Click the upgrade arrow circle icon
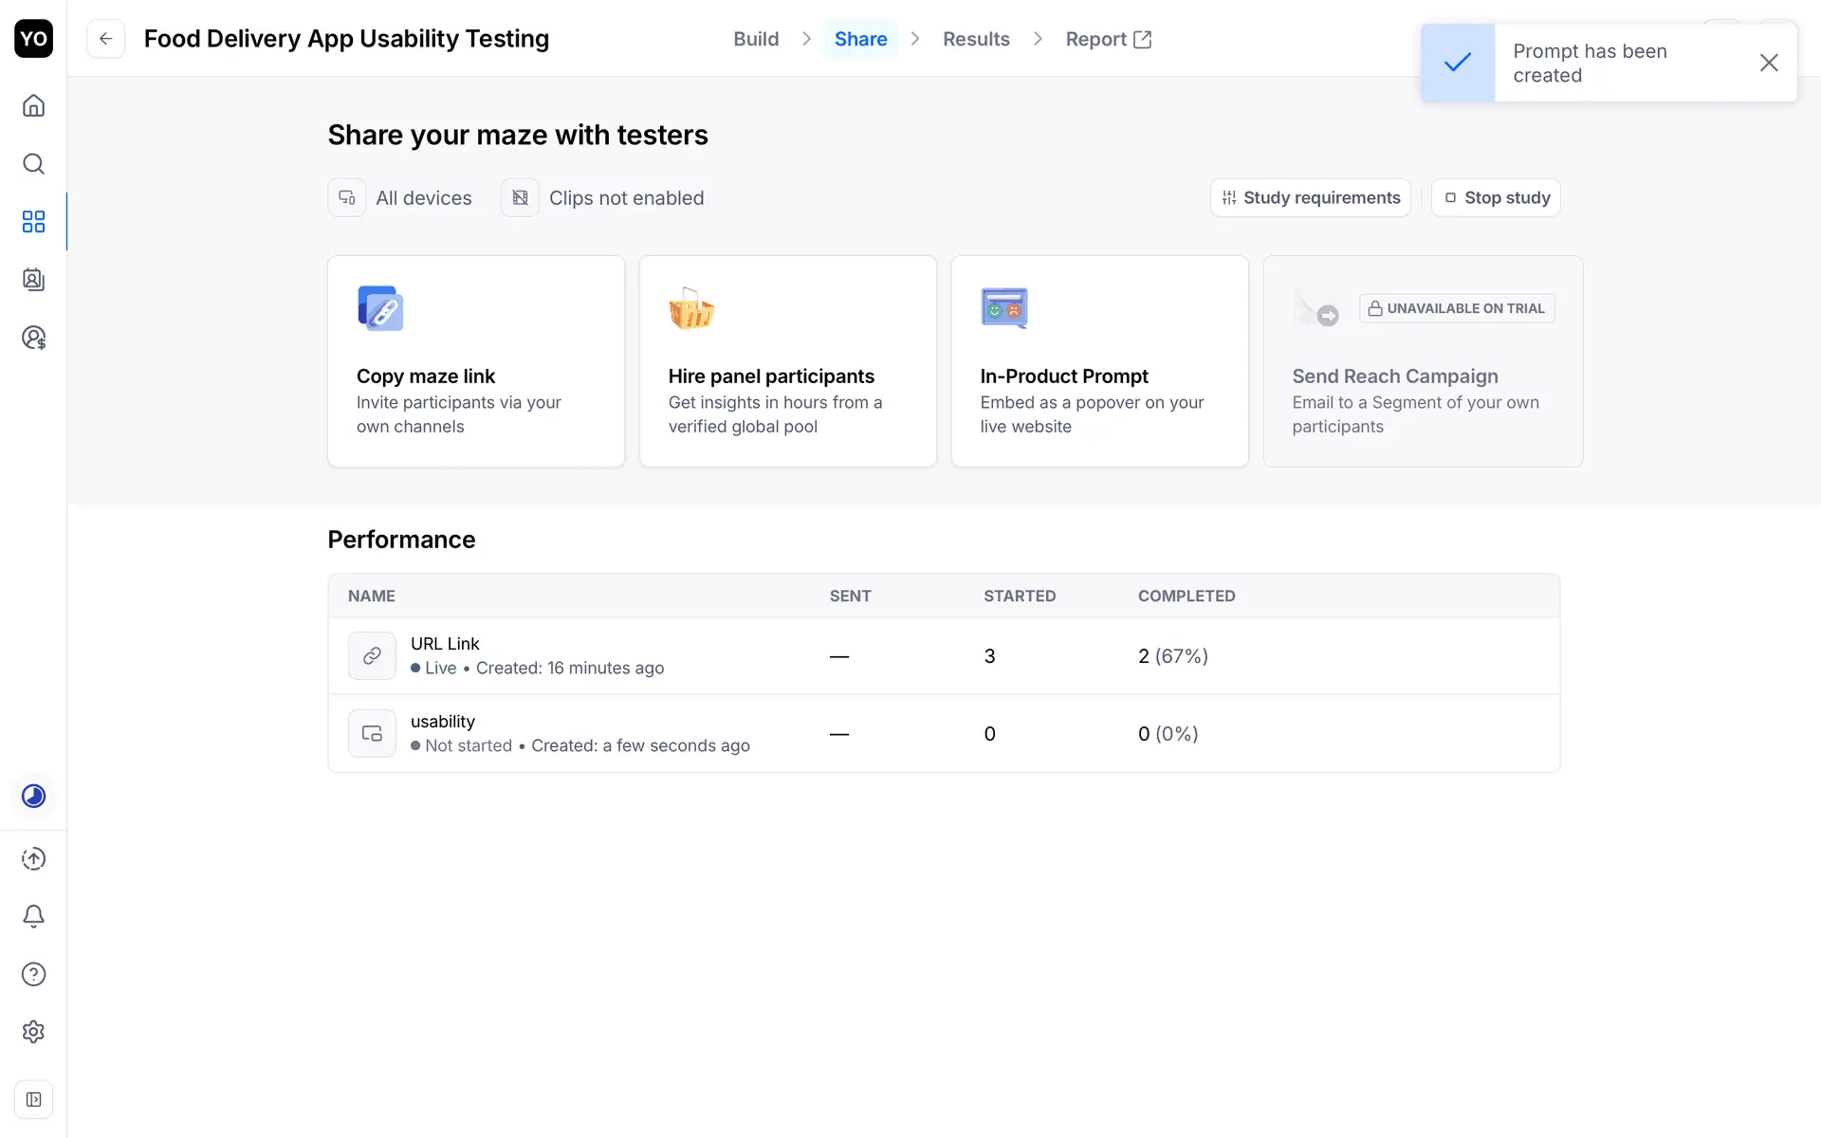Viewport: 1821px width, 1138px height. tap(33, 858)
